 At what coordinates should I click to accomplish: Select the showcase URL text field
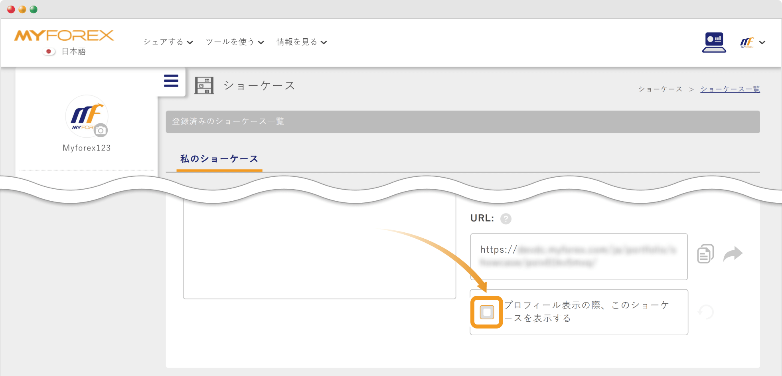tap(579, 257)
